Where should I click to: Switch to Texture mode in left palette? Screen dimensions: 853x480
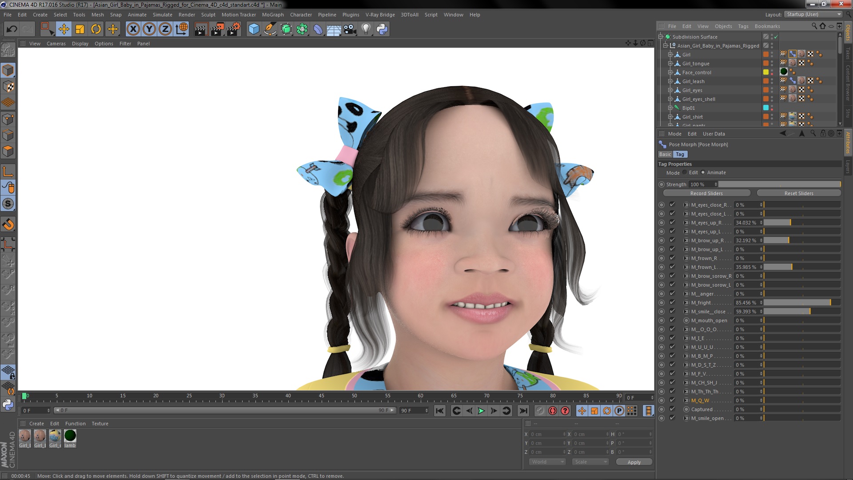[8, 87]
